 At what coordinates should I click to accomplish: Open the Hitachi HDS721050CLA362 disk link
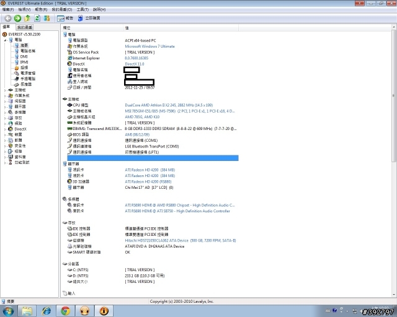(x=181, y=240)
